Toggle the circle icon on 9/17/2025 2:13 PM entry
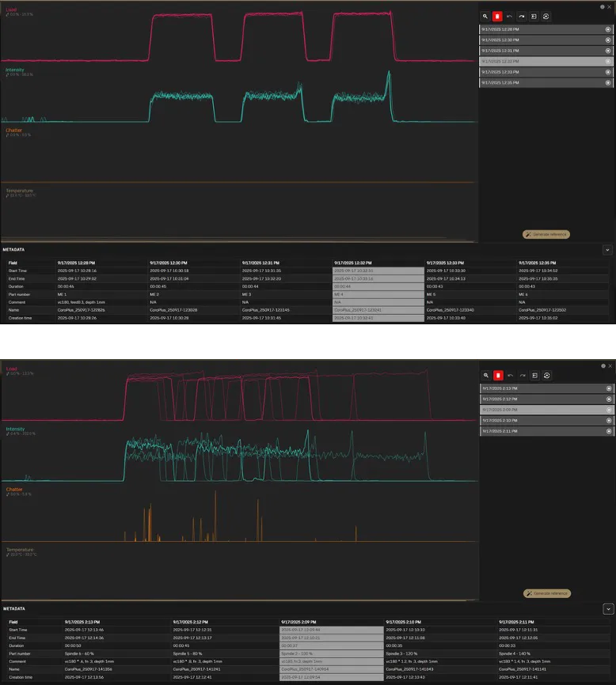The image size is (616, 685). coord(608,388)
